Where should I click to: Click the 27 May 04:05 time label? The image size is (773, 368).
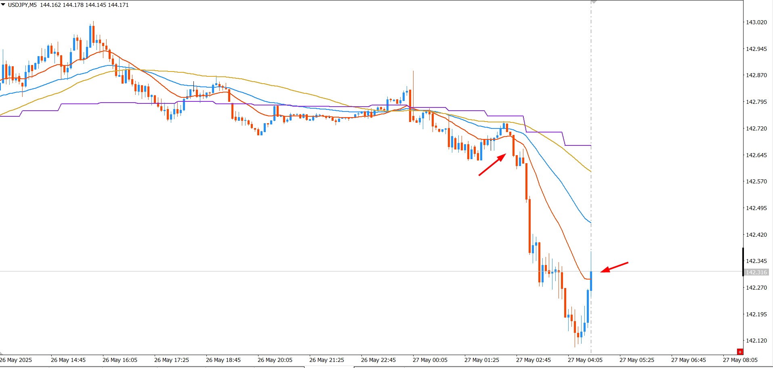(x=585, y=360)
